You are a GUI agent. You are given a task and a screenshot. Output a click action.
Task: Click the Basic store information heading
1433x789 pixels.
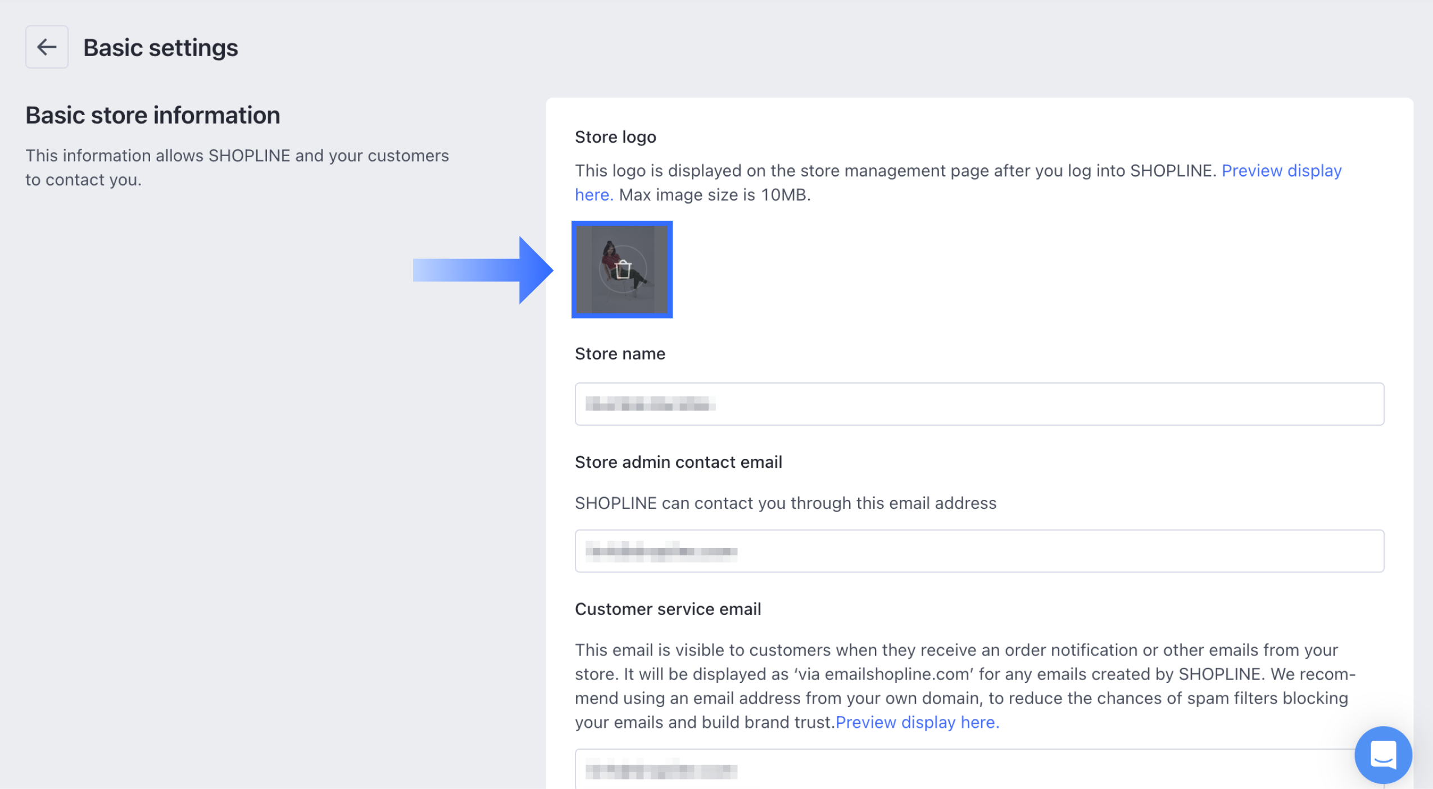[x=153, y=116]
